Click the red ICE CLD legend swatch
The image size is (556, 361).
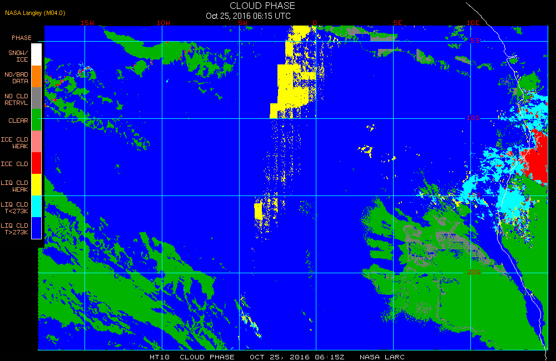37,163
